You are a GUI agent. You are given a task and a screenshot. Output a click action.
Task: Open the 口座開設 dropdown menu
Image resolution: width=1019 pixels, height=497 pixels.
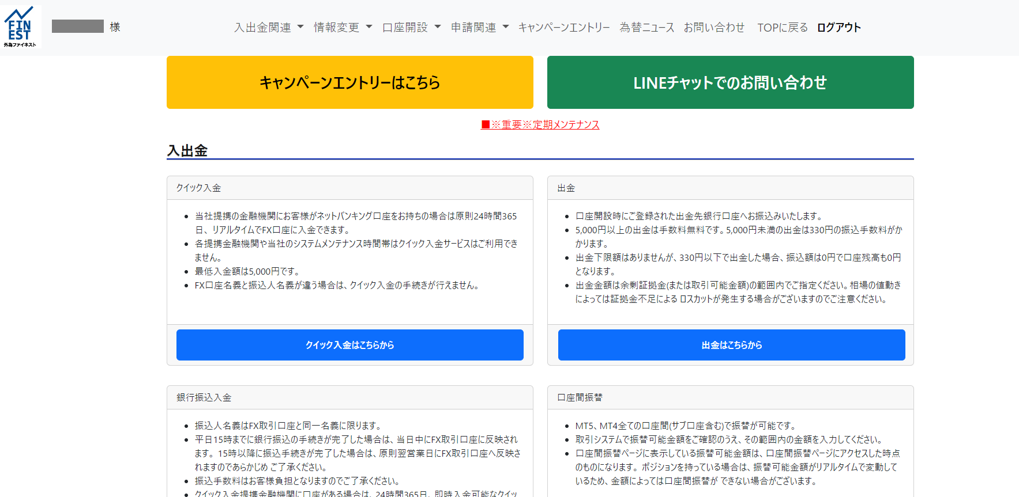pos(411,28)
